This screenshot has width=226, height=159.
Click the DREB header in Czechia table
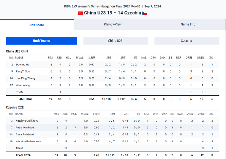click(201, 114)
